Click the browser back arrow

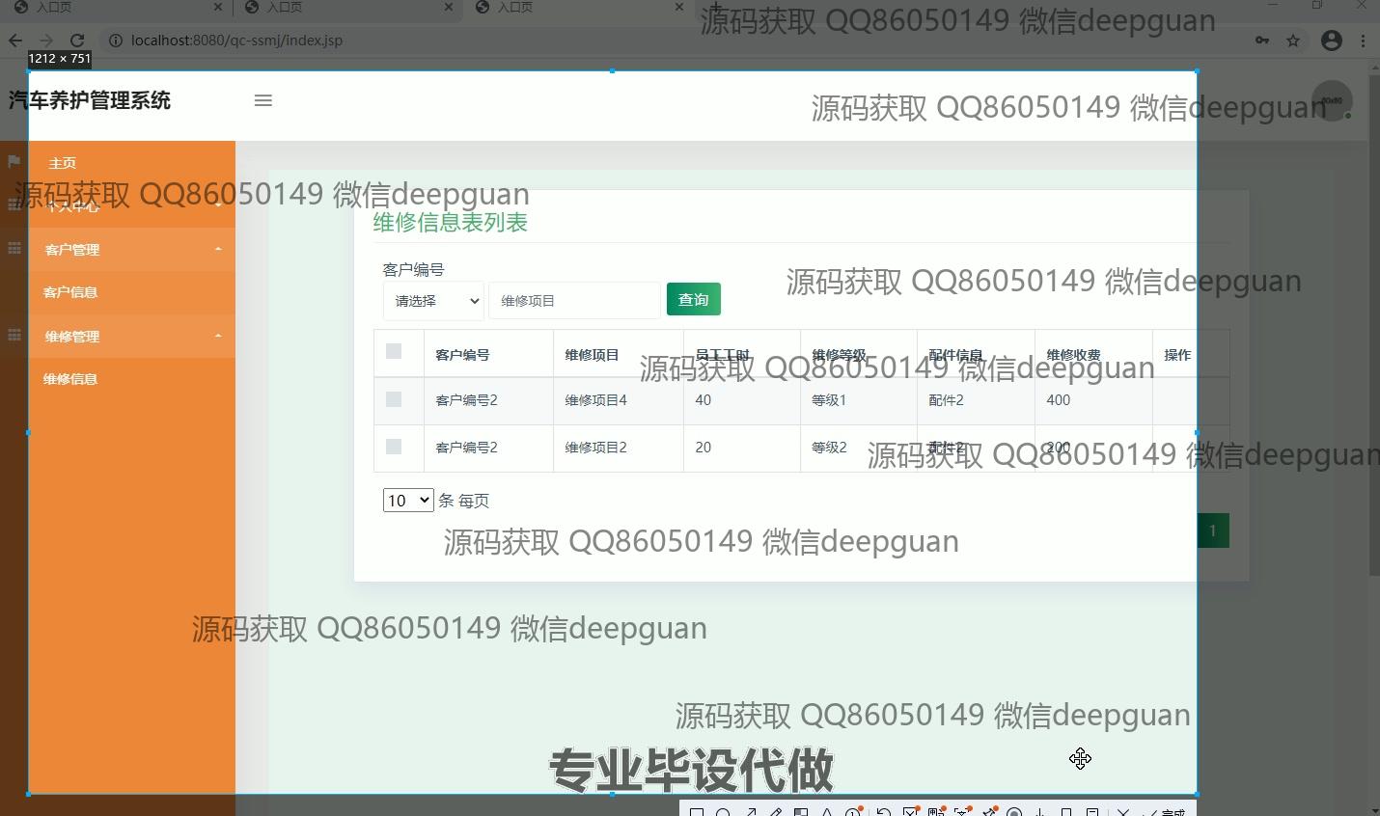pyautogui.click(x=15, y=41)
